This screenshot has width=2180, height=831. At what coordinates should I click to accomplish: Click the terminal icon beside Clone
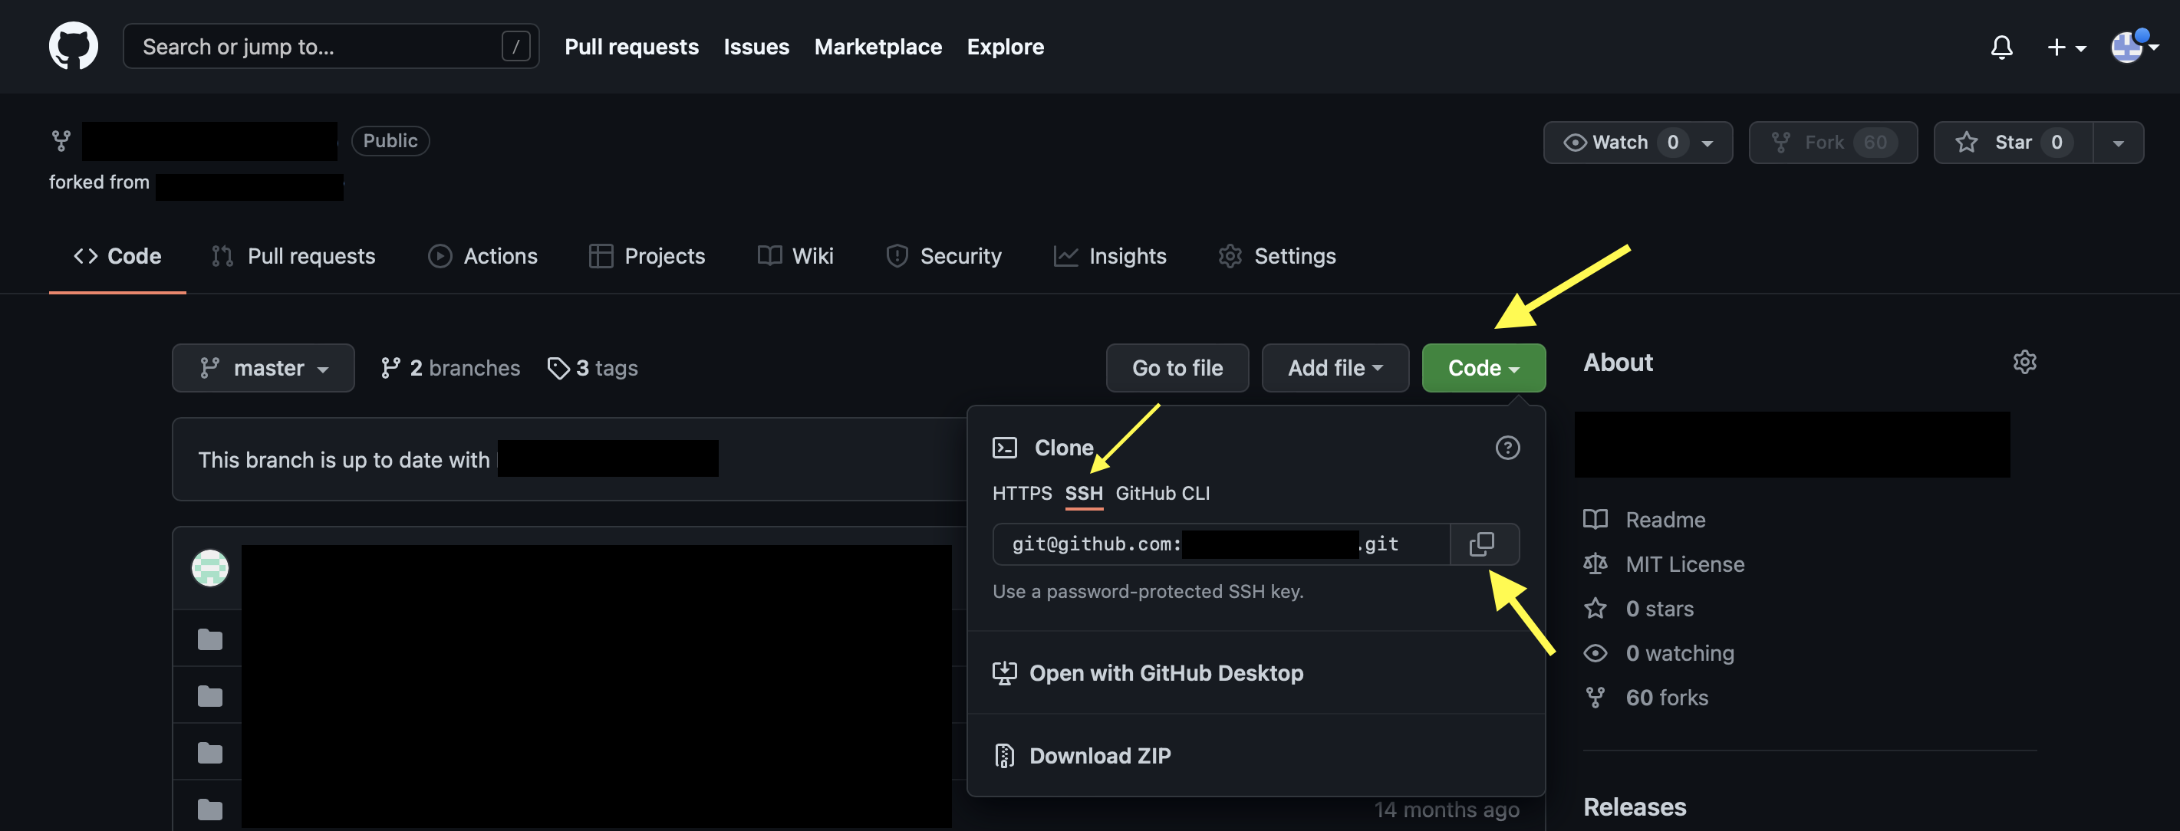coord(1005,447)
